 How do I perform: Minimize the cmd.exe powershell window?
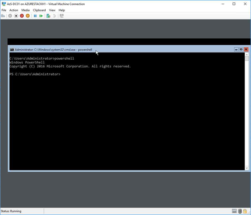click(x=236, y=50)
